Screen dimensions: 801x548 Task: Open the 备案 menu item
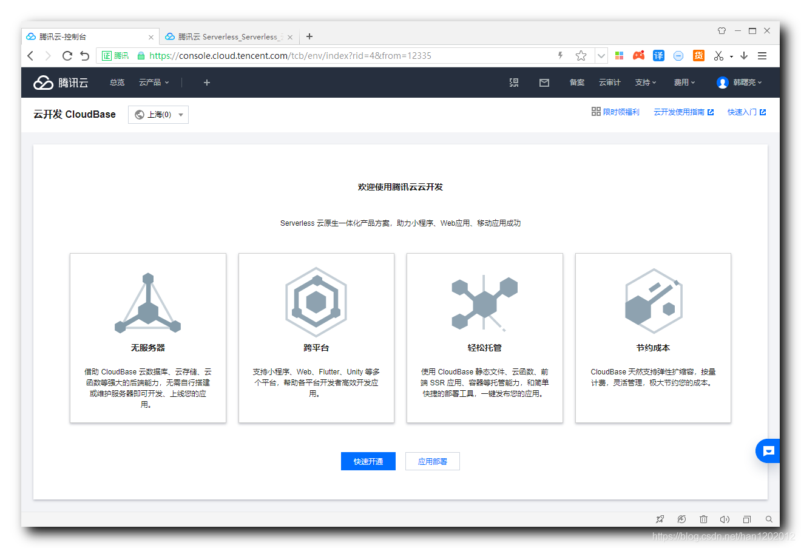pos(577,83)
